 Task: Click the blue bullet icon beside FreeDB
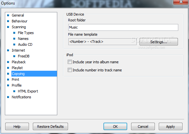click(x=14, y=56)
